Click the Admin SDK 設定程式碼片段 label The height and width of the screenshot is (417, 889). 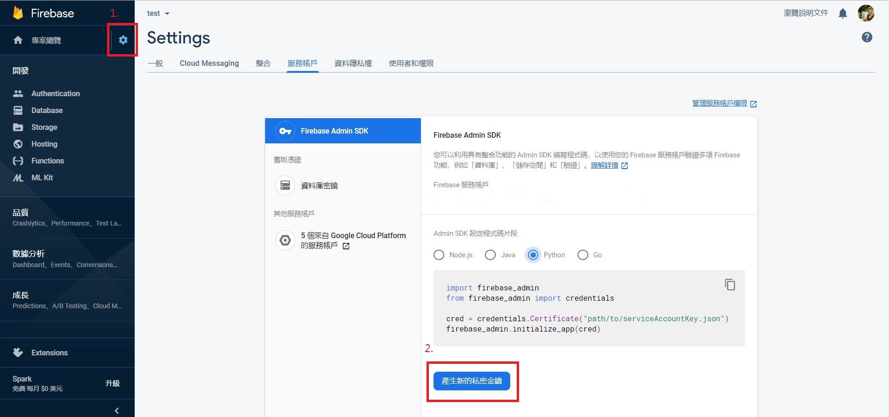click(x=475, y=233)
